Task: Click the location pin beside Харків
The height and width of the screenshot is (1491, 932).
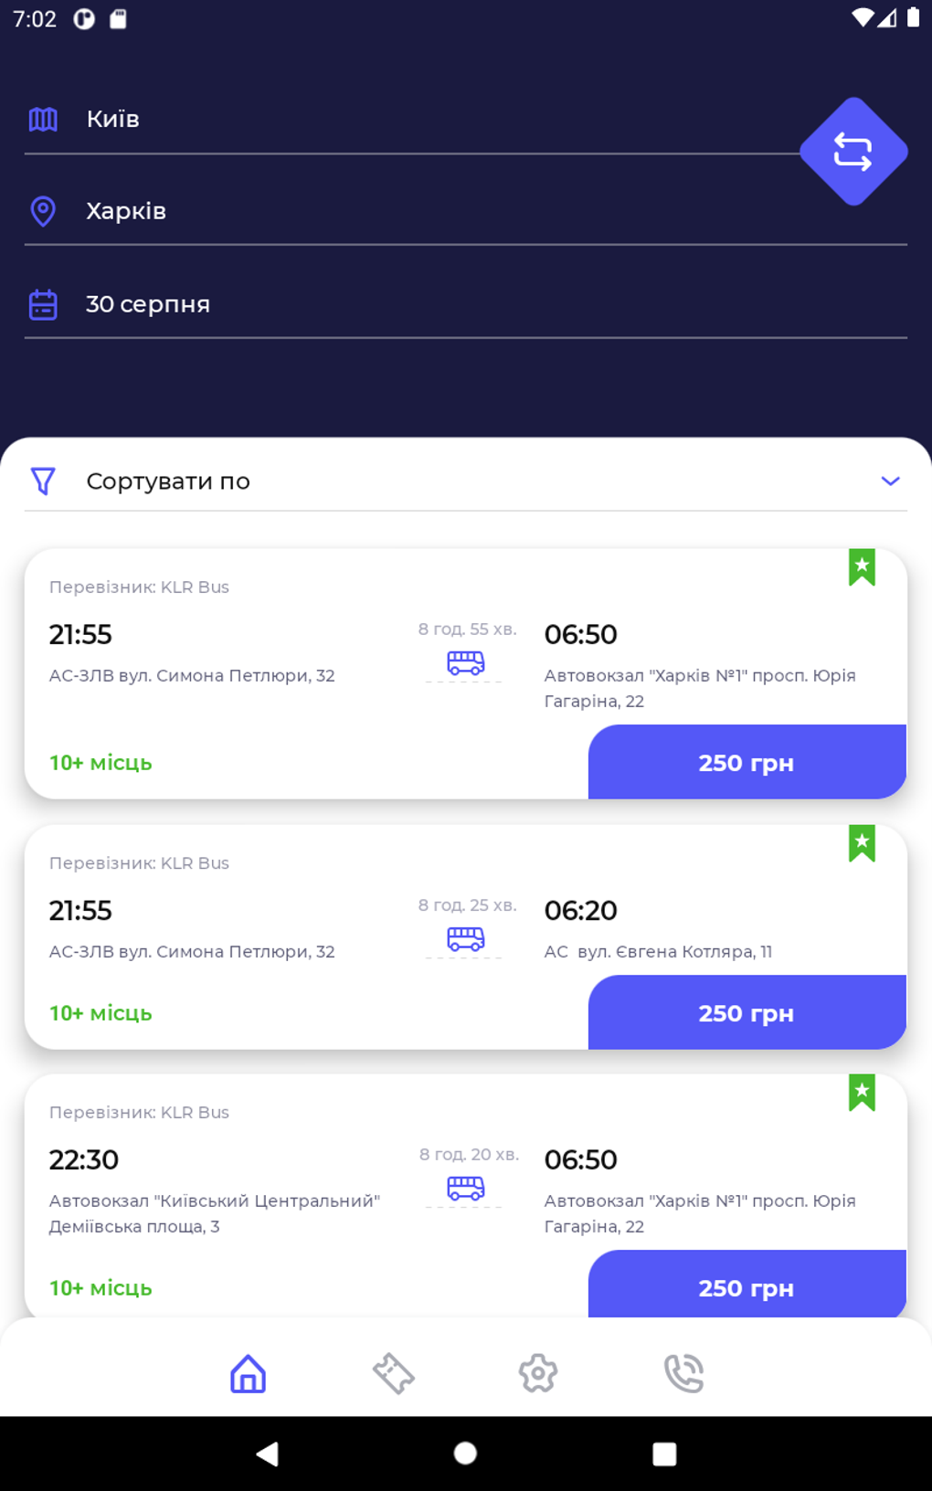Action: coord(42,210)
